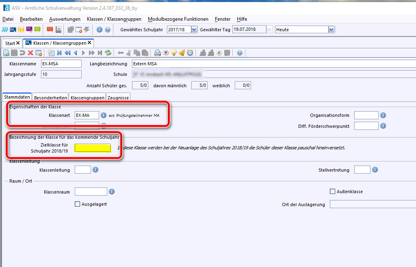The height and width of the screenshot is (267, 416).
Task: Click the printer icon in record toolbar
Action: [x=158, y=53]
